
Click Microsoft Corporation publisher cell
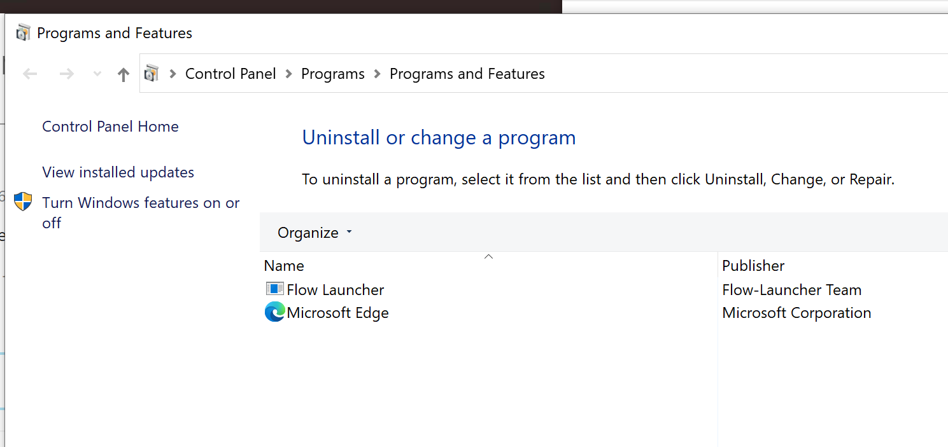click(796, 313)
